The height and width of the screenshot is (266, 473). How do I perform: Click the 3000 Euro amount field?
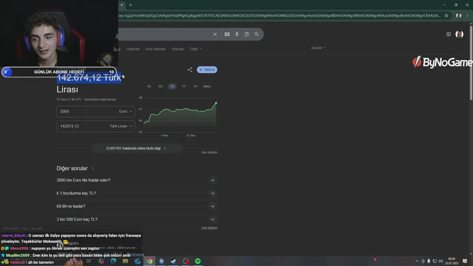(x=71, y=111)
